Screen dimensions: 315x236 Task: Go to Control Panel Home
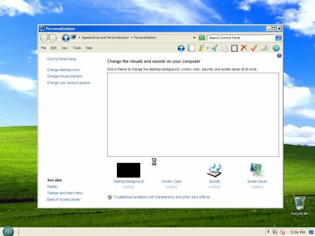click(62, 59)
